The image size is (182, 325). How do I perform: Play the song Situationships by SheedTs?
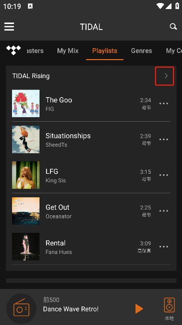click(91, 139)
